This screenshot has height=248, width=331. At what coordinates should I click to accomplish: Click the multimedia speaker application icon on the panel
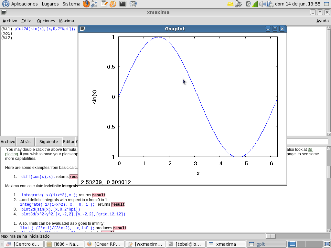133,4
